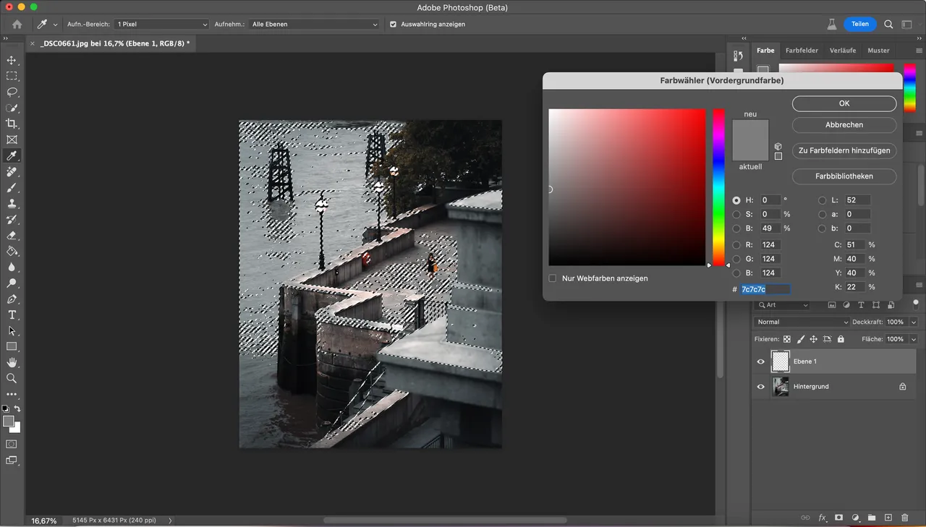Collapse the right panel group arrows
This screenshot has height=527, width=926.
pyautogui.click(x=920, y=38)
